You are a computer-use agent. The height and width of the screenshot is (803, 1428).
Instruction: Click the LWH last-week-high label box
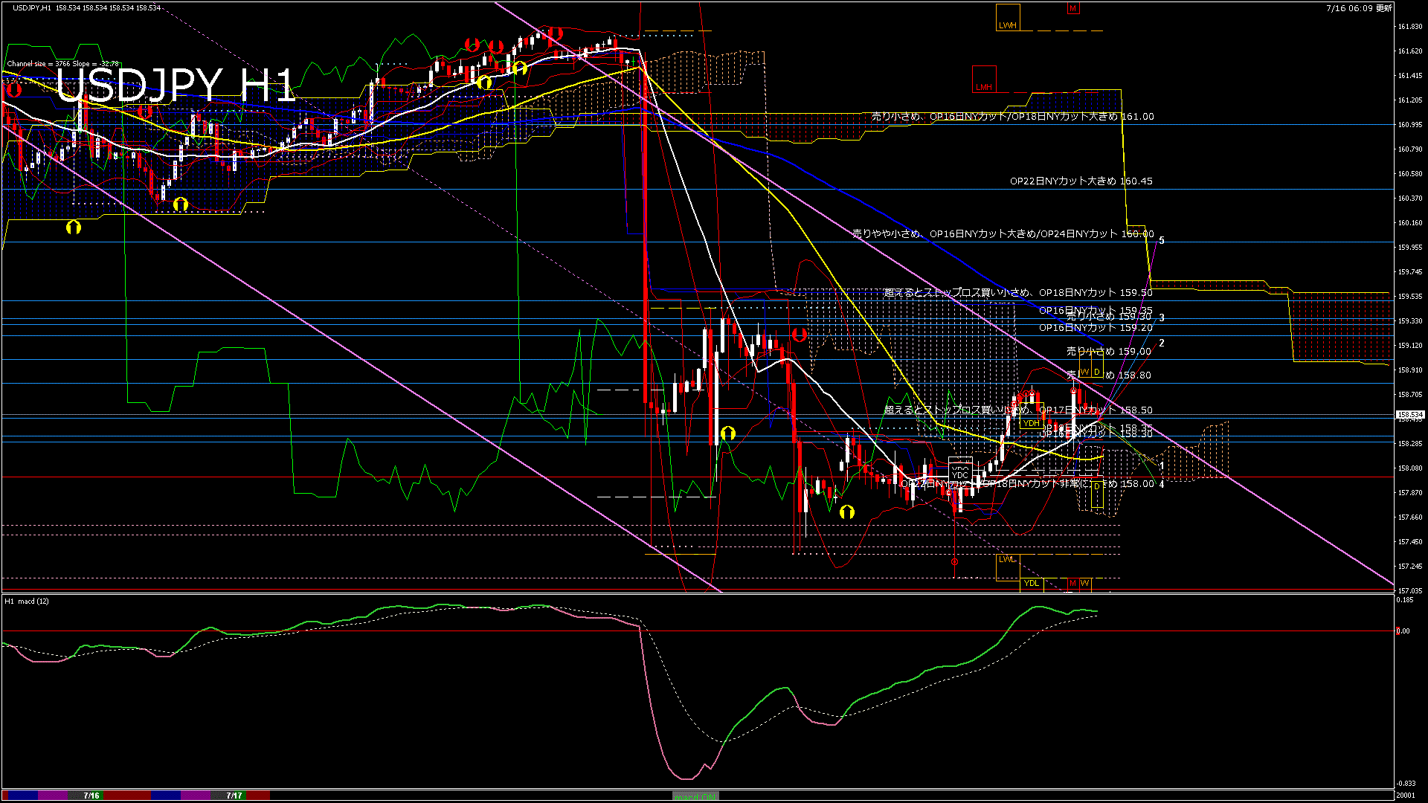pos(1008,17)
